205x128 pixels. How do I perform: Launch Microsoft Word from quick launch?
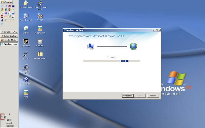coord(13,6)
